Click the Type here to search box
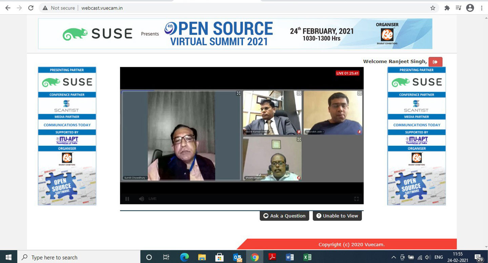 [x=79, y=257]
